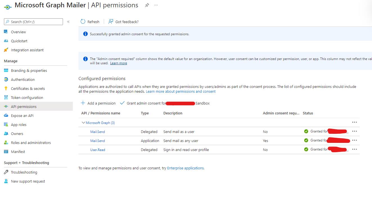
Task: Click the Refresh icon
Action: tap(83, 22)
